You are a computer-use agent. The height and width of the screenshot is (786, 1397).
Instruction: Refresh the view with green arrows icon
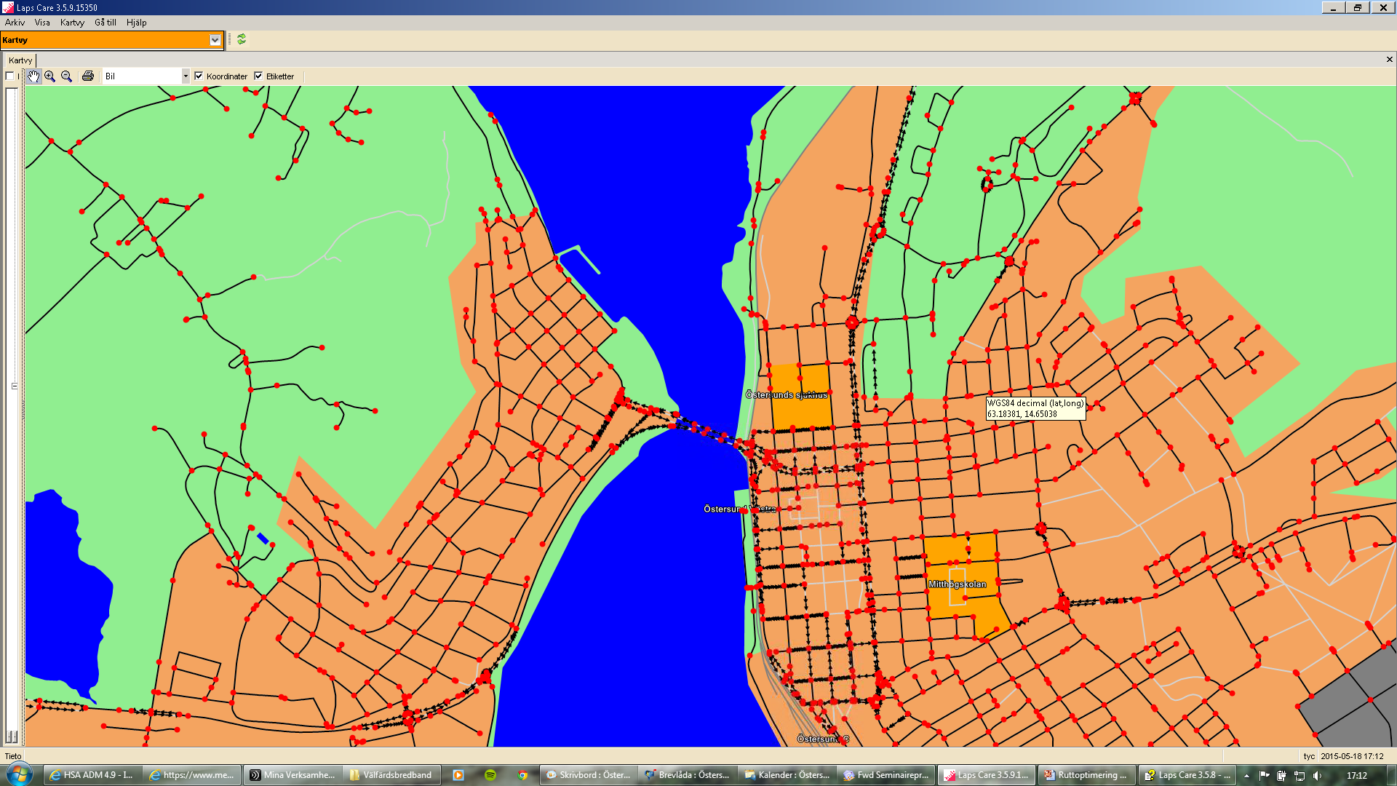coord(242,39)
